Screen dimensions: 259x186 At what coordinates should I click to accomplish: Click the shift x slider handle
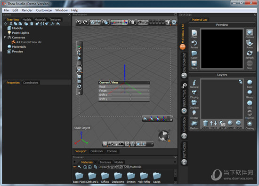coord(130,95)
